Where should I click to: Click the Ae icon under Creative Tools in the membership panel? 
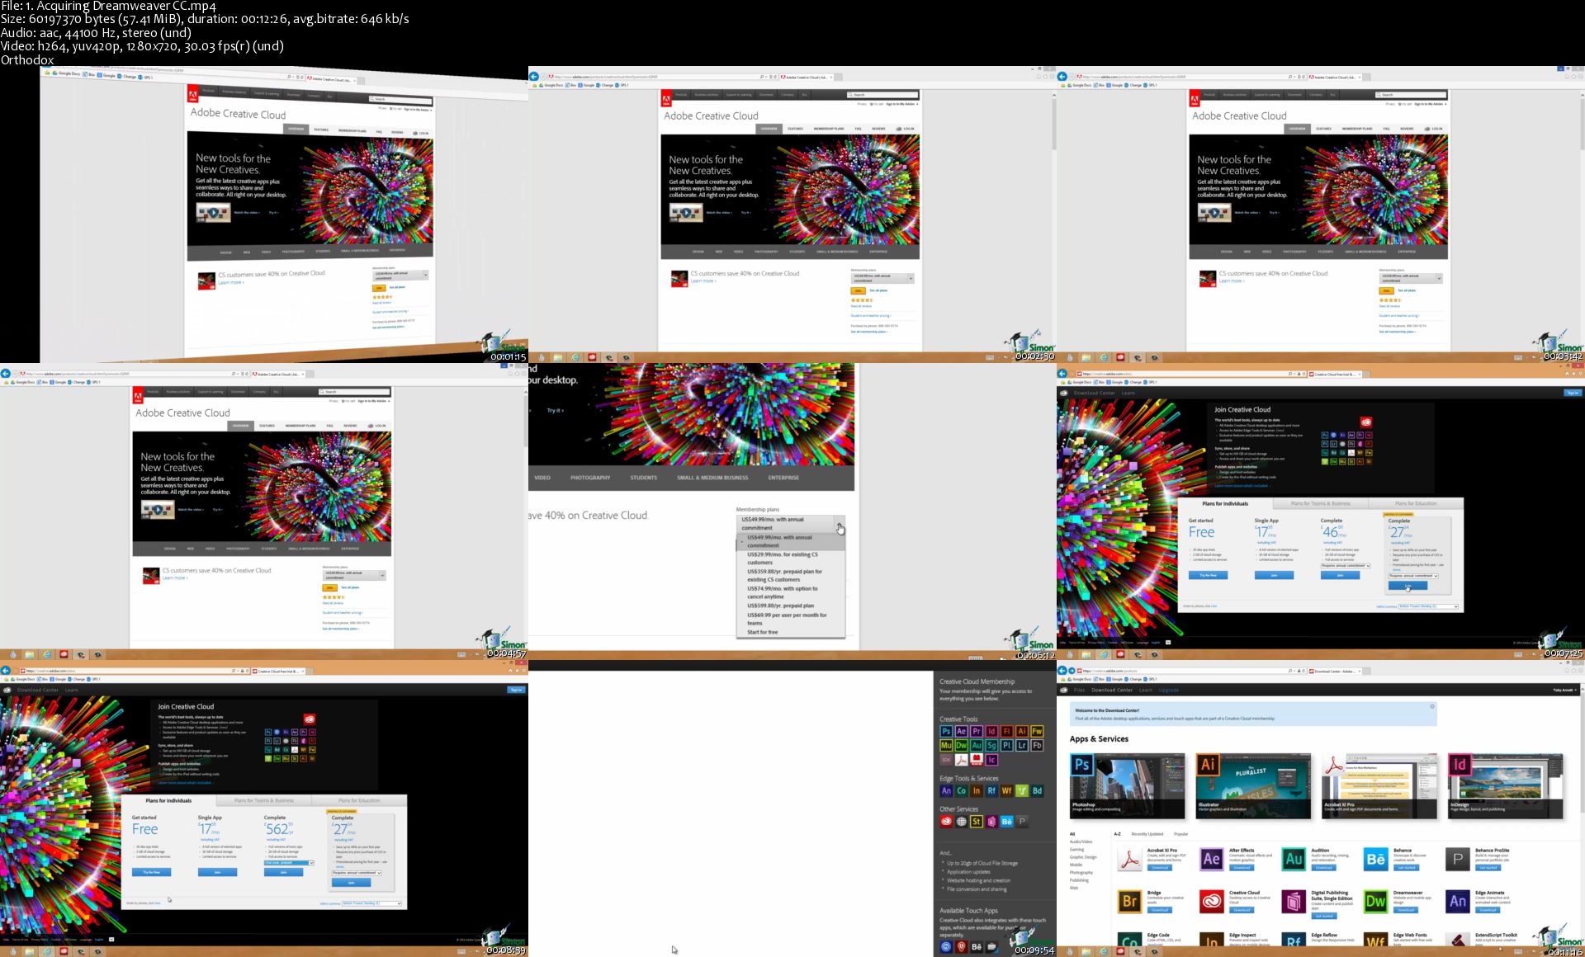coord(962,731)
